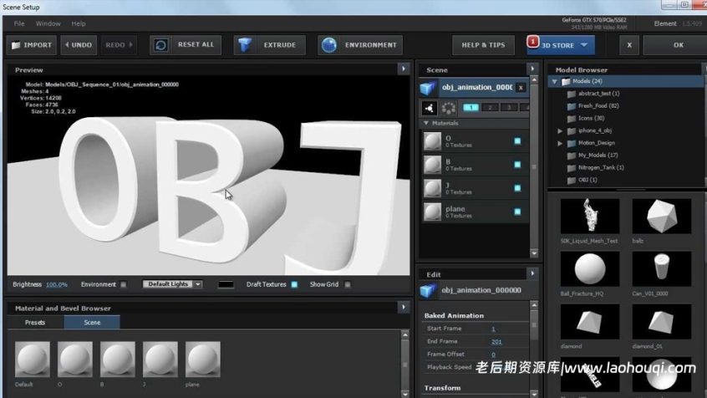
Task: Click the Import folder icon
Action: 16,45
